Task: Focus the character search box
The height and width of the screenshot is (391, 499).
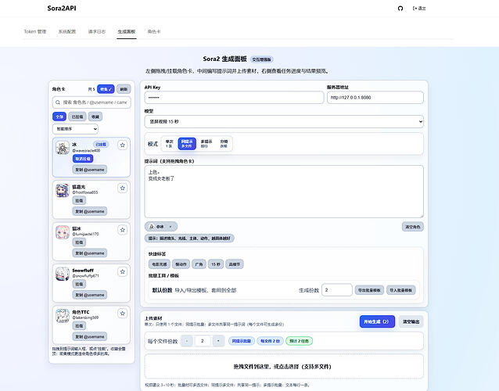Action: coord(92,102)
